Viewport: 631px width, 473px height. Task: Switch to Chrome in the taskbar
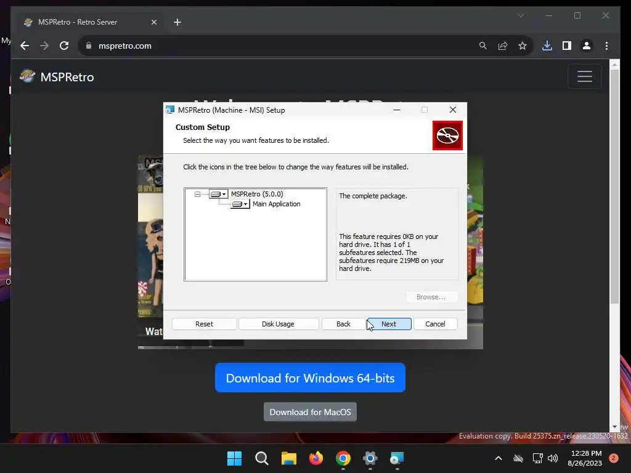click(343, 458)
